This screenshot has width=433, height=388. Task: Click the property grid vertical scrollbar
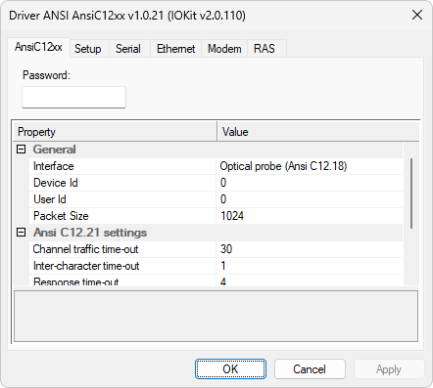coord(411,194)
